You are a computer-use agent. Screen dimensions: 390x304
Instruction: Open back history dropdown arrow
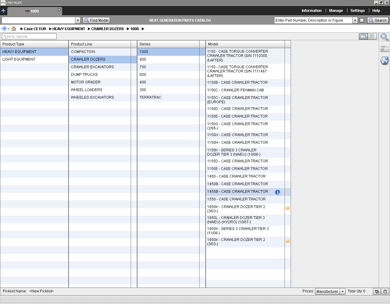point(9,29)
